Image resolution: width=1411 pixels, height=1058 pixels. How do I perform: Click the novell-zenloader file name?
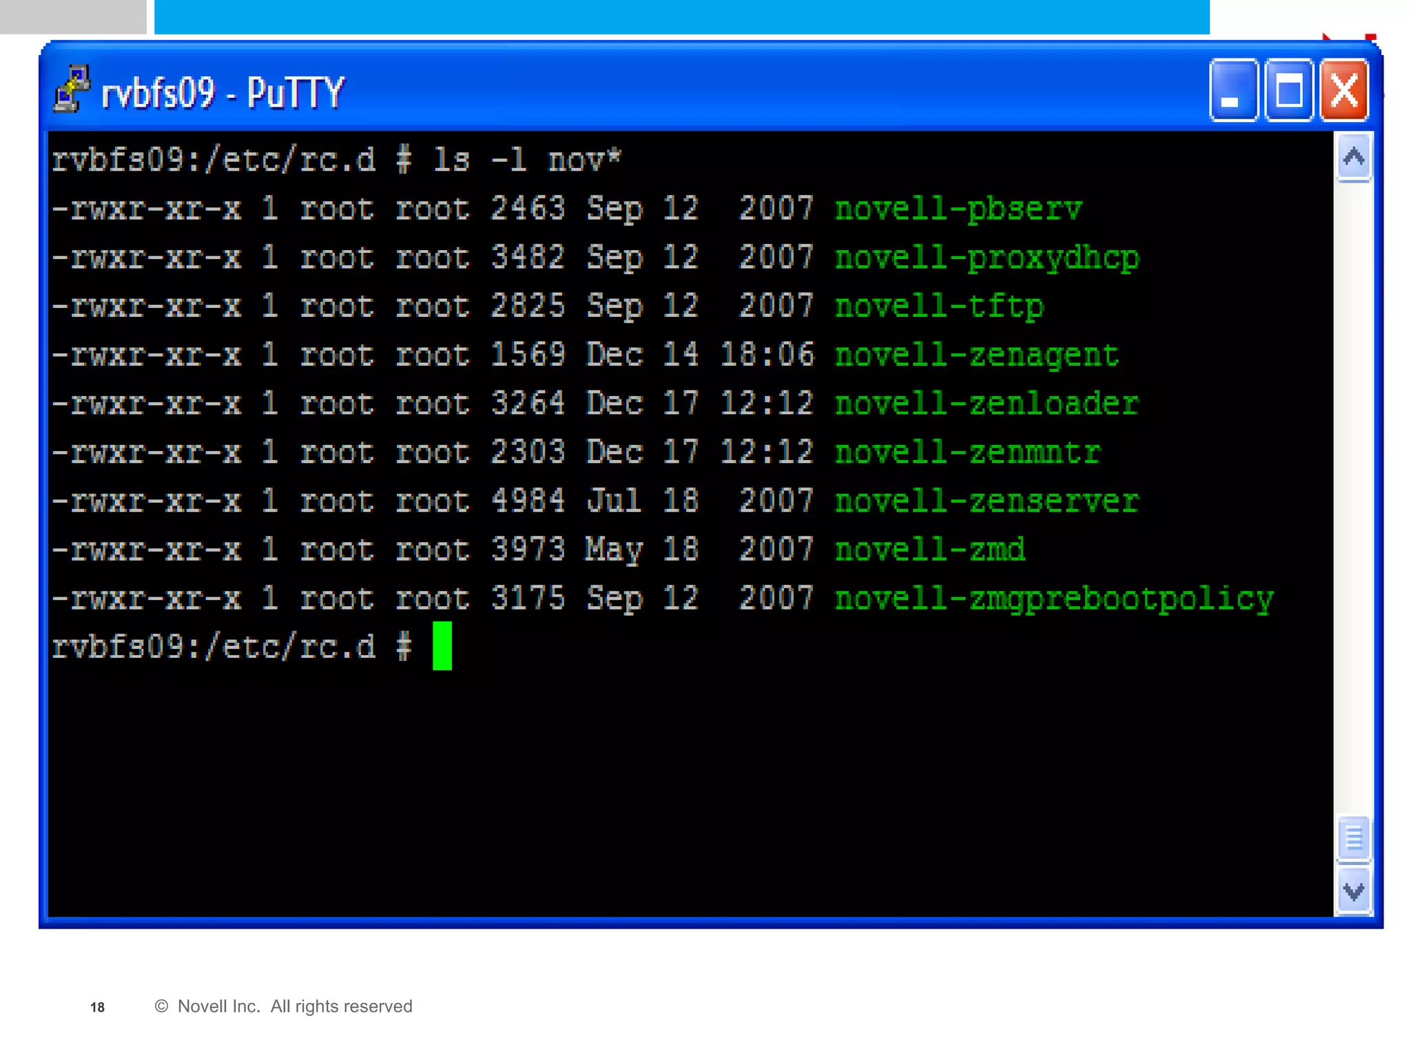pos(987,404)
